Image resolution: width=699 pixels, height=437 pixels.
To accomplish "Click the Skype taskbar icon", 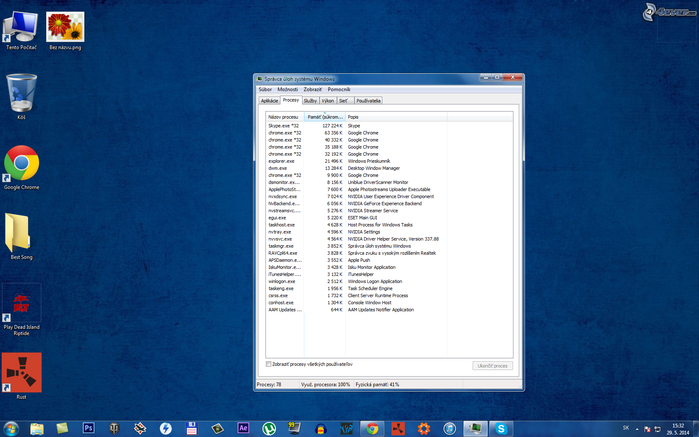I will pos(501,428).
